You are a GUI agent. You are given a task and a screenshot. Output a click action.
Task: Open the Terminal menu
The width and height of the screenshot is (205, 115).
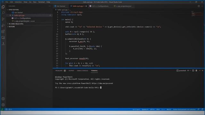41,2
